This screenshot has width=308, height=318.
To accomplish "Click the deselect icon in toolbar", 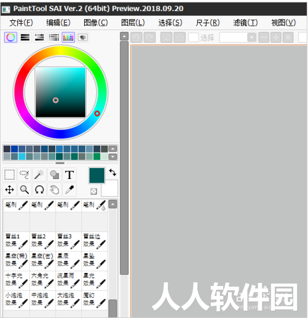I will 166,38.
